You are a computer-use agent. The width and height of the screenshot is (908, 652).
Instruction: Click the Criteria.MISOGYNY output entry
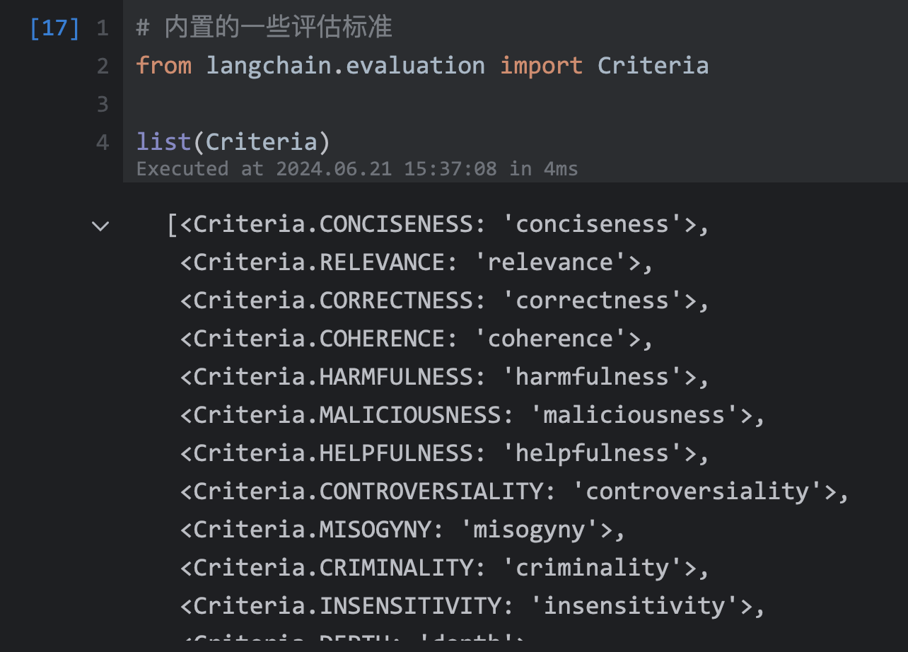pos(402,530)
